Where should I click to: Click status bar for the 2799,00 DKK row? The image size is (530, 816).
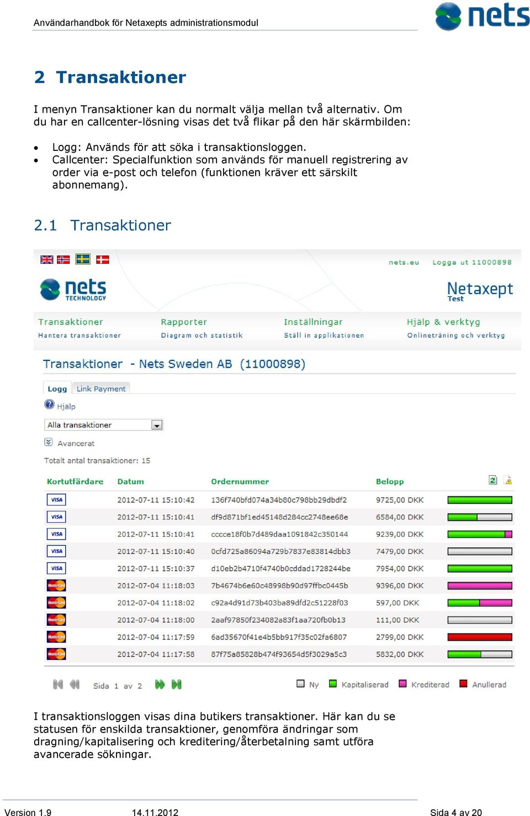click(x=480, y=637)
